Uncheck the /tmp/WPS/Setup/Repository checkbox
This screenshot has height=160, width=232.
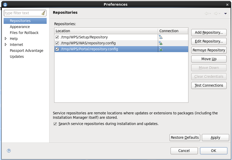57,37
